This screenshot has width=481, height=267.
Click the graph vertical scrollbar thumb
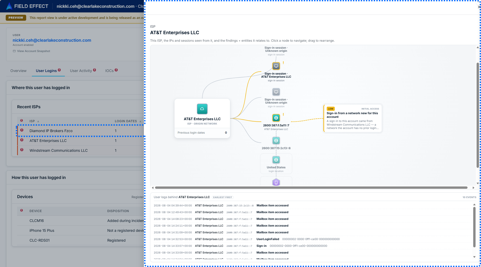point(478,115)
